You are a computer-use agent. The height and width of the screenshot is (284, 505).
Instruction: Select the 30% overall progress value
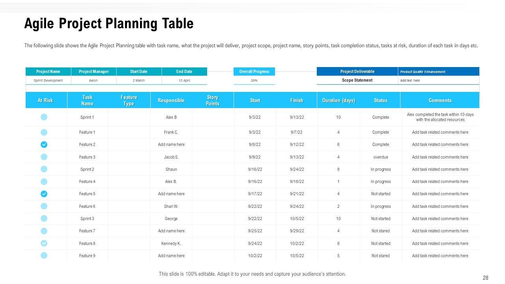click(x=254, y=80)
